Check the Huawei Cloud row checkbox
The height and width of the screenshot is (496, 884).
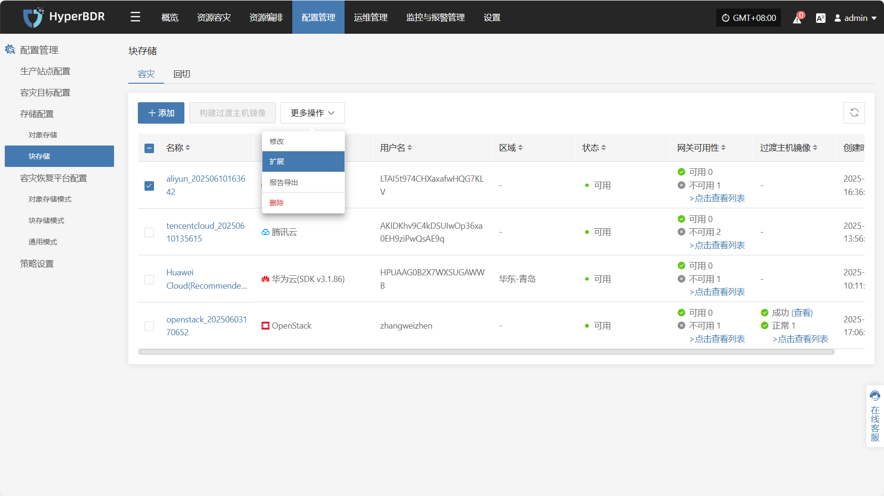click(149, 280)
